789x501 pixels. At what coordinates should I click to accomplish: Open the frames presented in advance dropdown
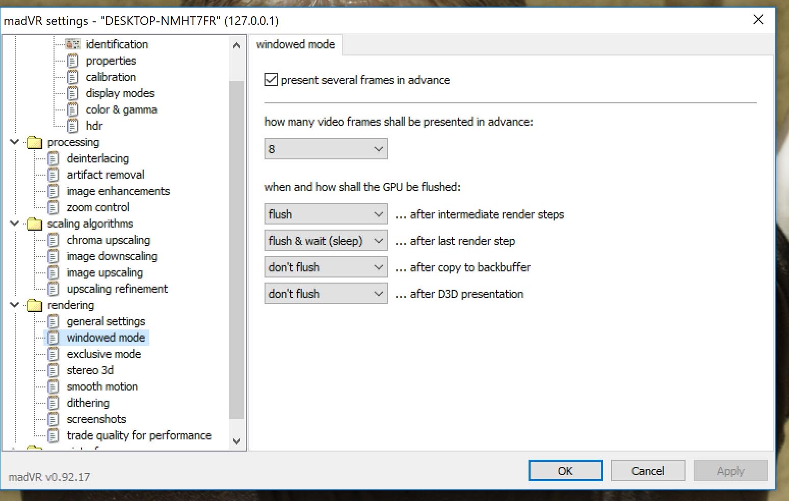point(326,149)
